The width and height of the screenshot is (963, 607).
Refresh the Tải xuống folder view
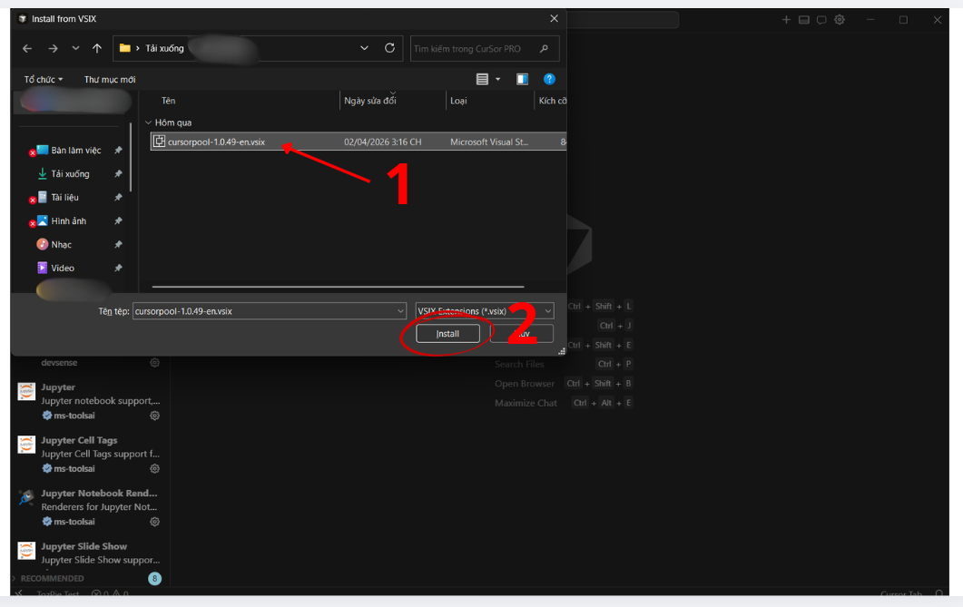point(389,48)
